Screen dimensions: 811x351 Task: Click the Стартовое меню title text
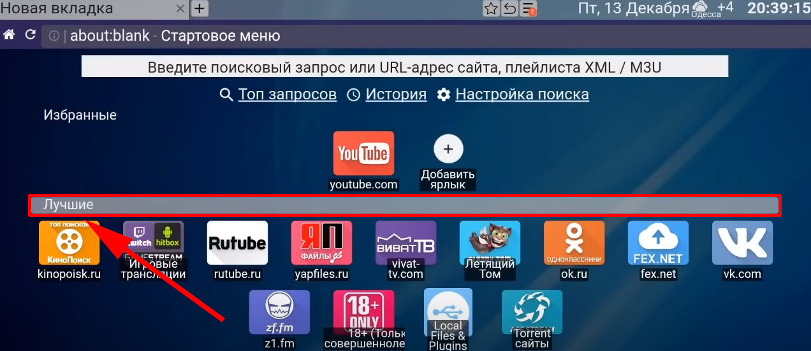click(x=221, y=36)
